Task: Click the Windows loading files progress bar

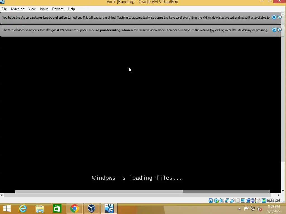Action: [x=142, y=191]
